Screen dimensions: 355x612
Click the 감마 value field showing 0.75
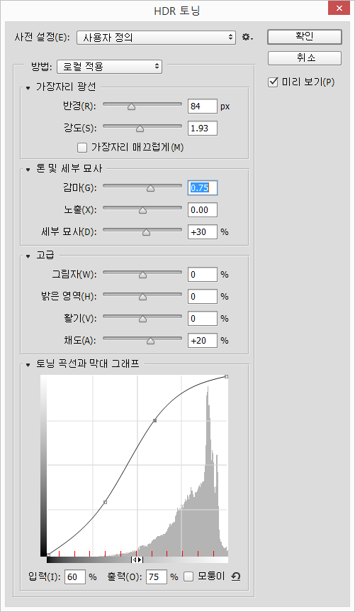pos(202,187)
